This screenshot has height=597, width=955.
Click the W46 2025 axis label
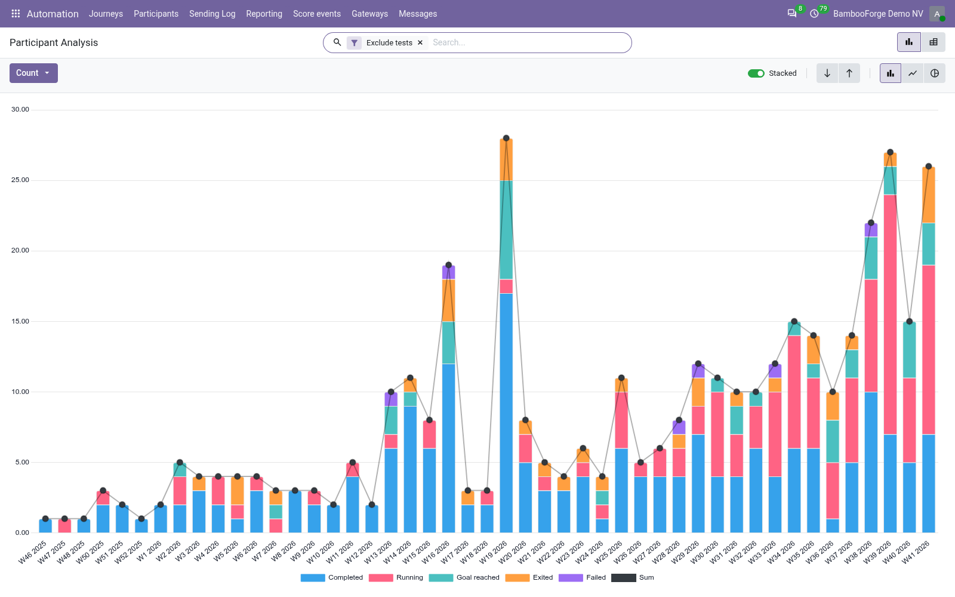click(33, 552)
